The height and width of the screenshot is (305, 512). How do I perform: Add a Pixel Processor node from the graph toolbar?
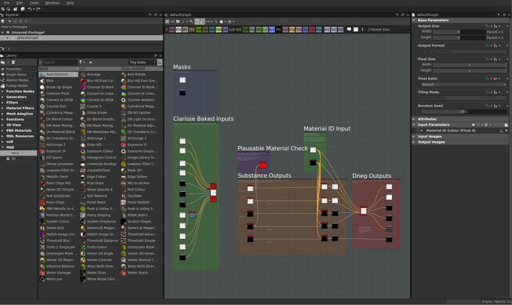click(x=279, y=30)
